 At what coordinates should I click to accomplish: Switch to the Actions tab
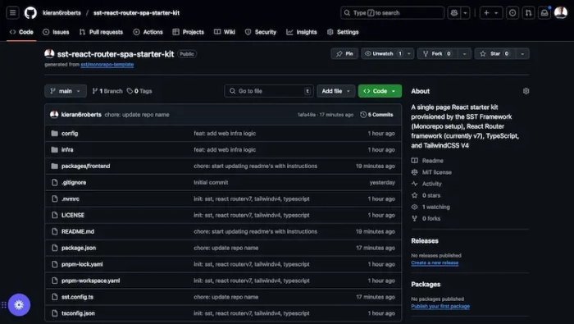[x=148, y=32]
